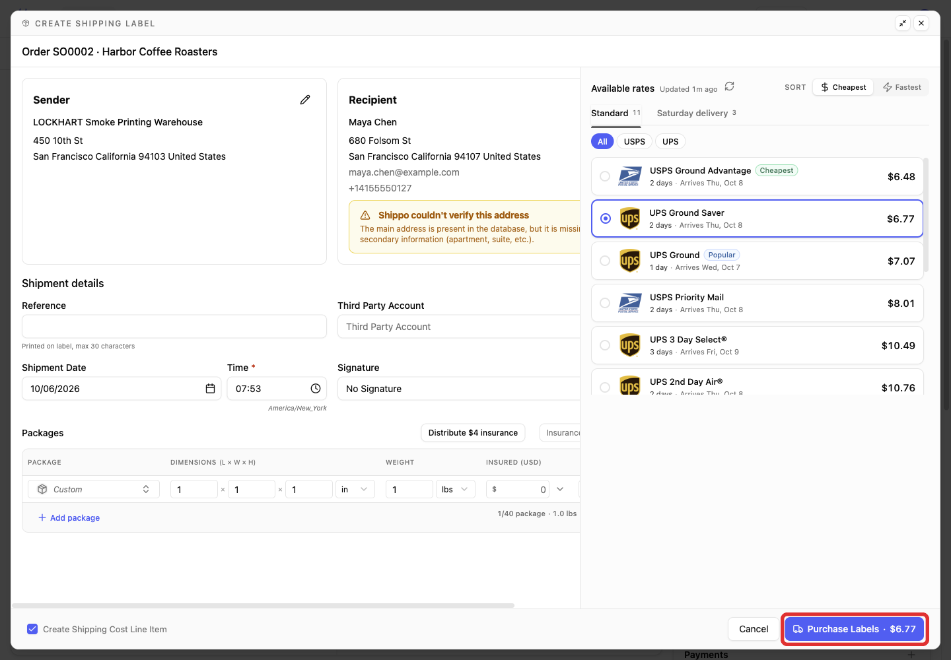Click UPS logo on UPS Ground rate
The height and width of the screenshot is (660, 951).
[630, 261]
